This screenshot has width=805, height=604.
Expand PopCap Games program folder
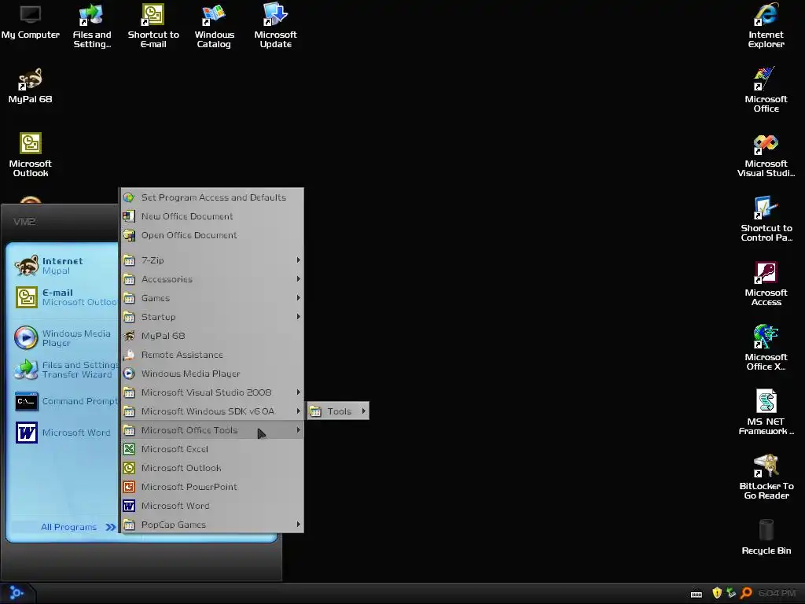click(212, 525)
